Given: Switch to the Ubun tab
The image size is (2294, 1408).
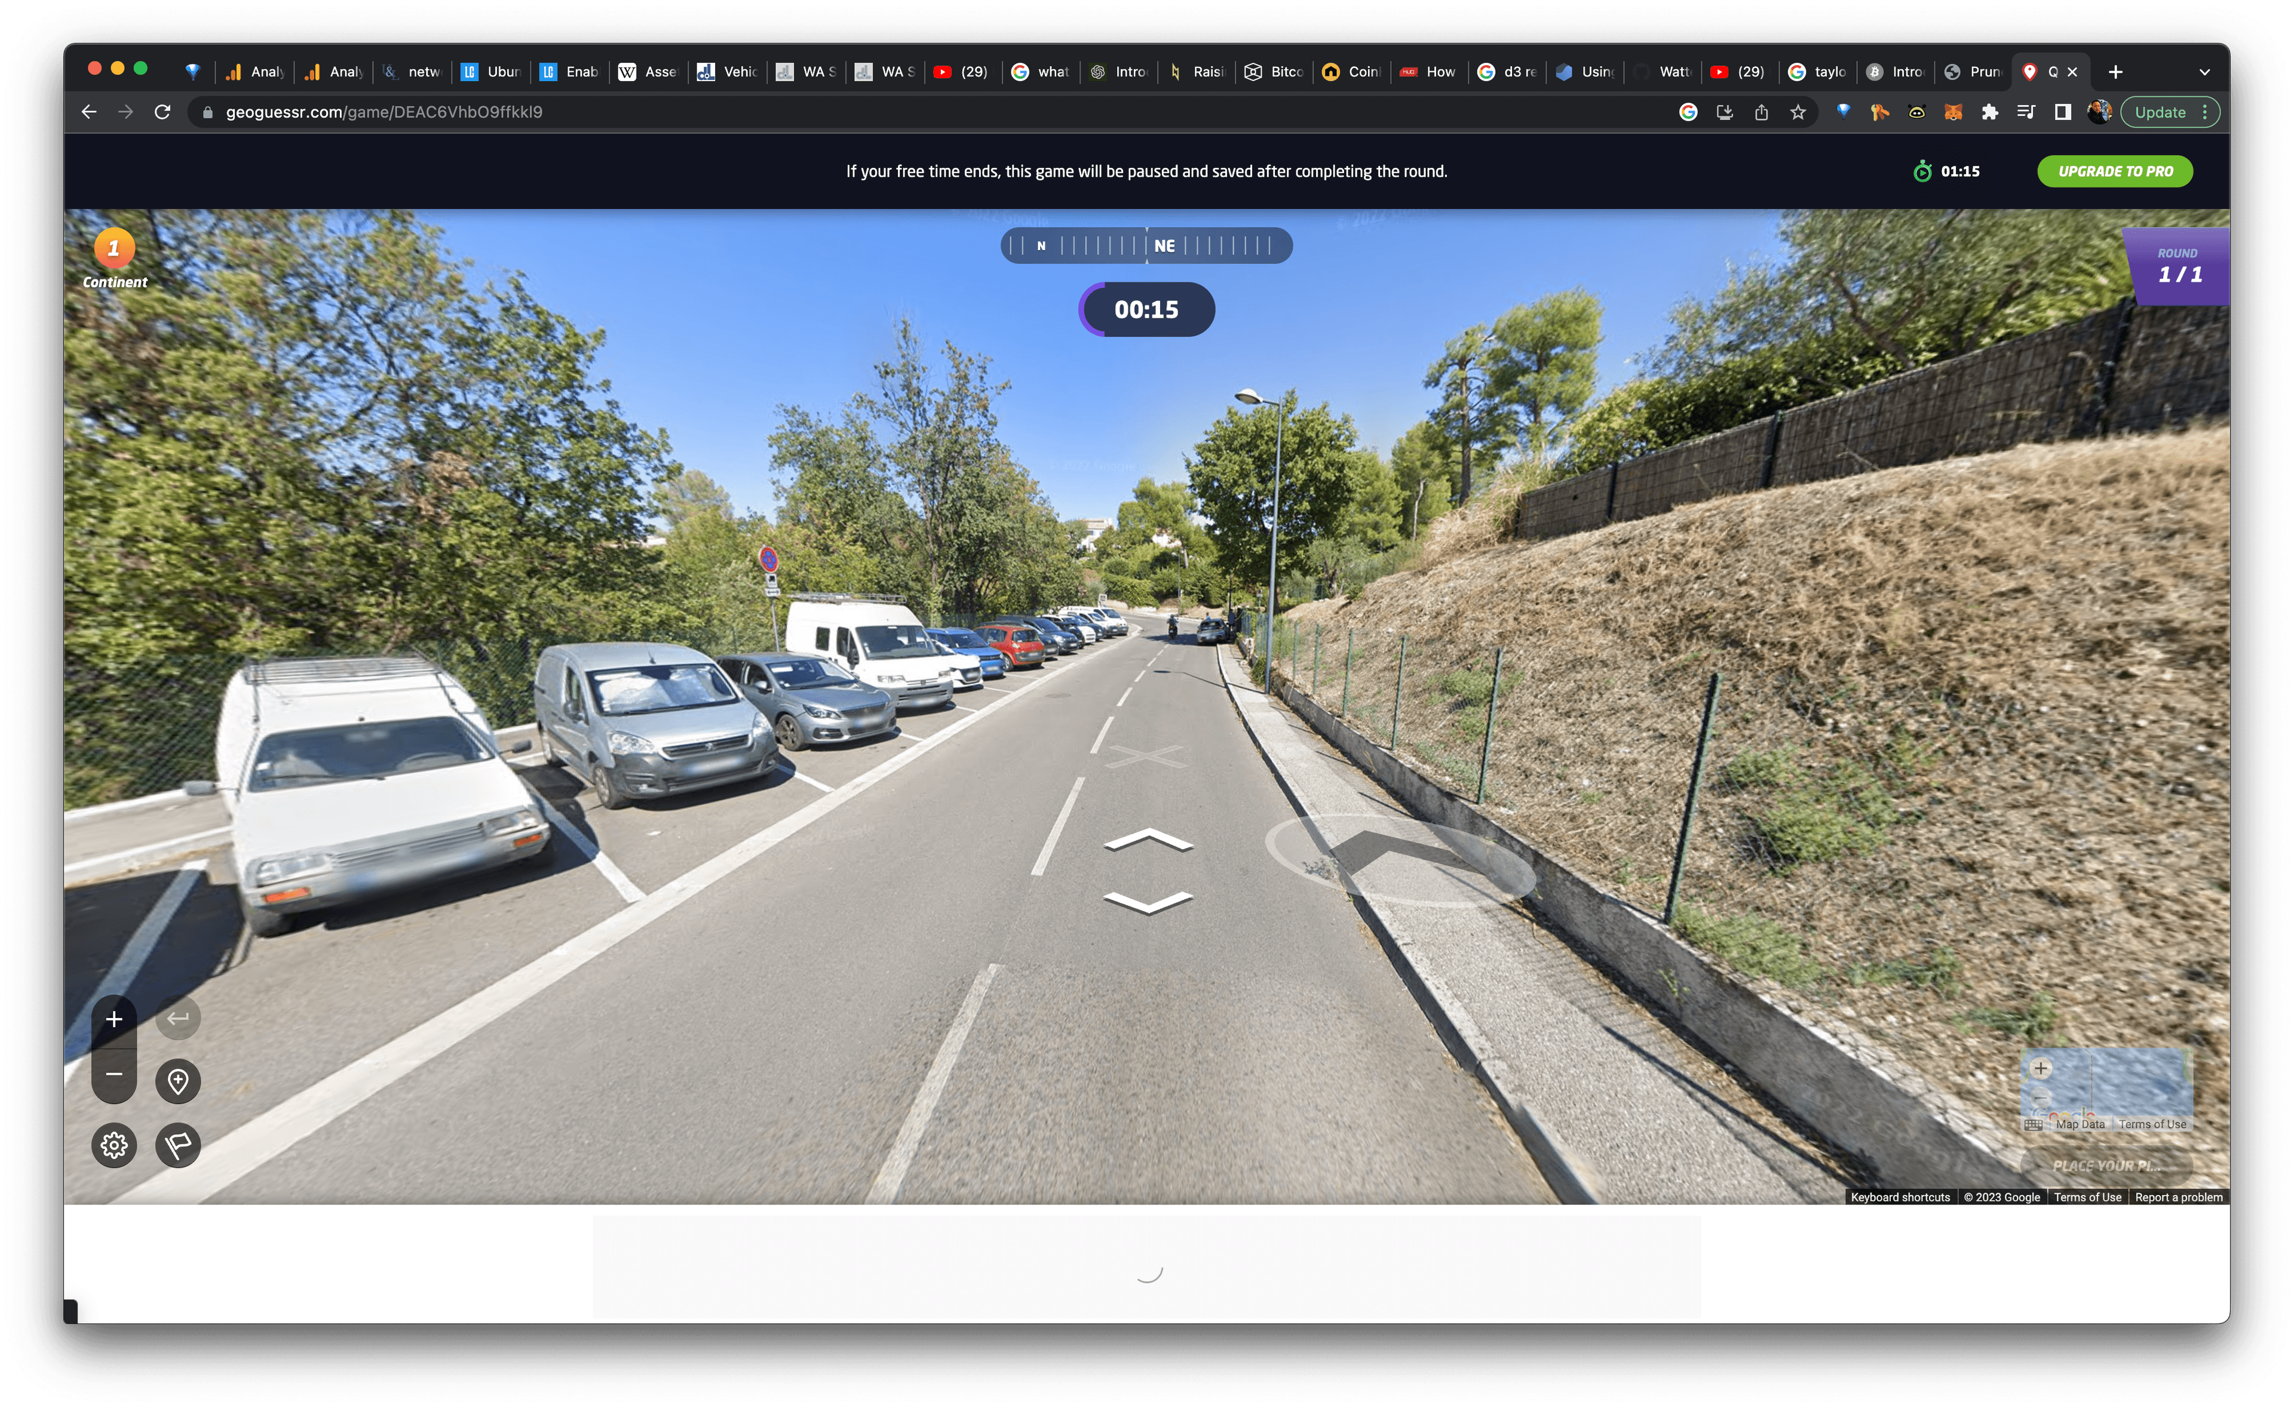Looking at the screenshot, I should (x=491, y=72).
